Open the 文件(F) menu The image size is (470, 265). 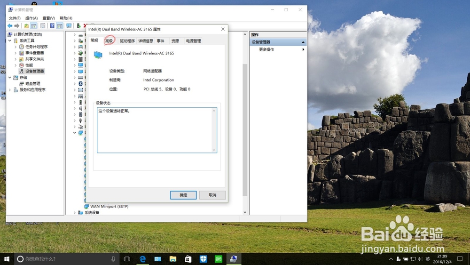[15, 18]
